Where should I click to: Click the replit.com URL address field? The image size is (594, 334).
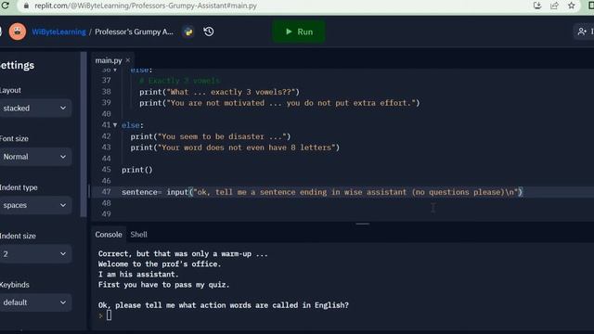(x=146, y=6)
